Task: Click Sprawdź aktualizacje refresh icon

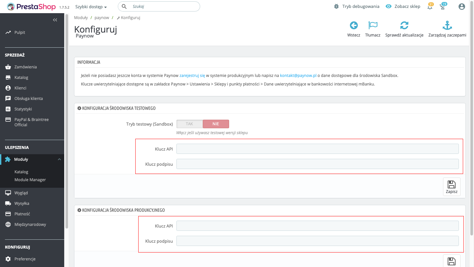Action: [x=404, y=25]
